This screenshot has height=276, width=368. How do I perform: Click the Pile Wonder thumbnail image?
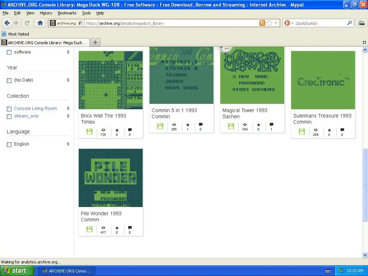111,178
